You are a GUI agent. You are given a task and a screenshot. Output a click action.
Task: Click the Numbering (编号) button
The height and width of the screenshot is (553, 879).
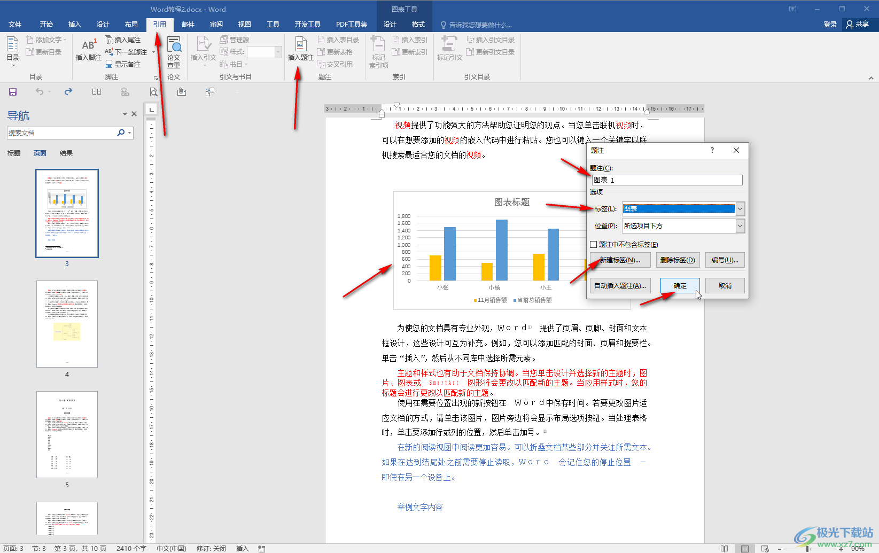725,260
